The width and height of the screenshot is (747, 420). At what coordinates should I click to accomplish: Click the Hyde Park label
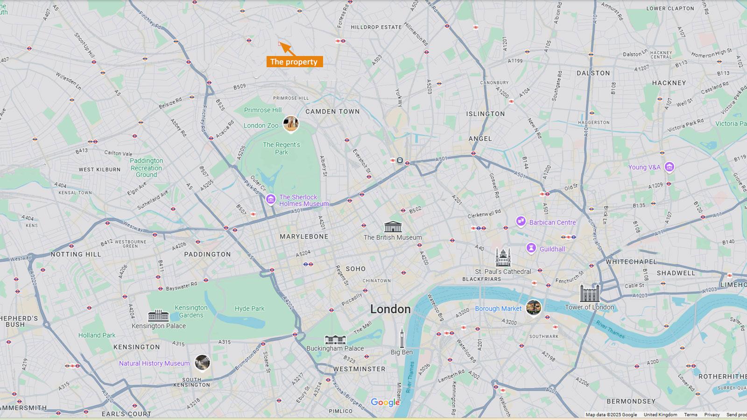249,308
